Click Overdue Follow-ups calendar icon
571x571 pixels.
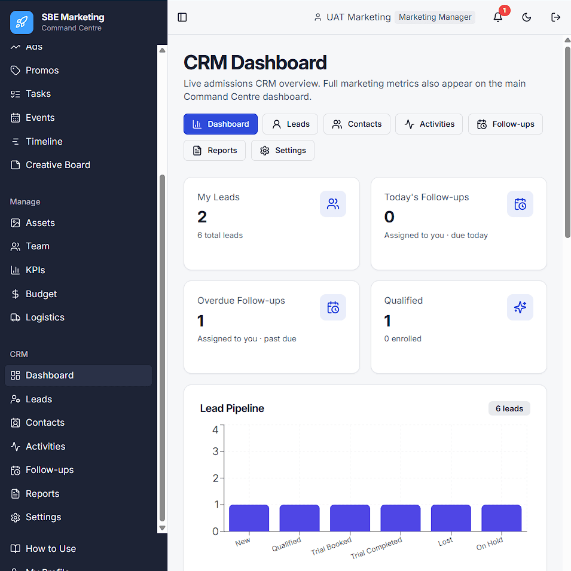333,307
